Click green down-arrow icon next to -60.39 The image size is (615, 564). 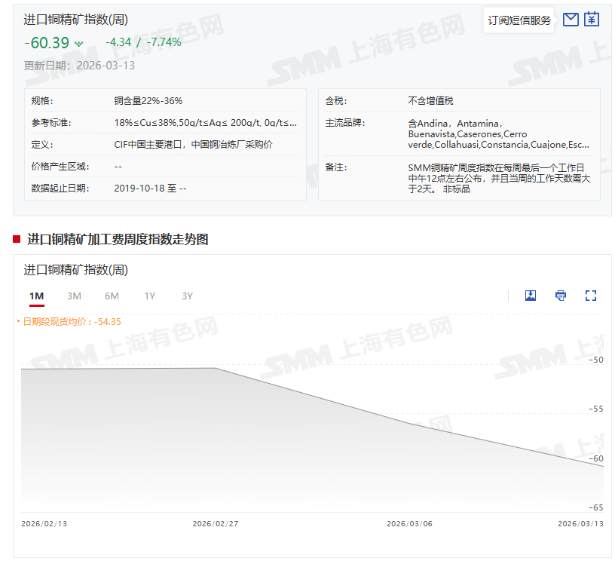pyautogui.click(x=78, y=44)
